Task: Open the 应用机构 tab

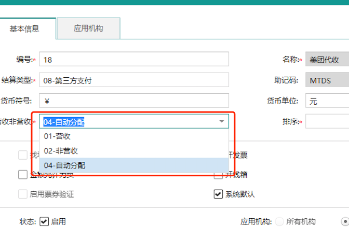Action: click(88, 29)
